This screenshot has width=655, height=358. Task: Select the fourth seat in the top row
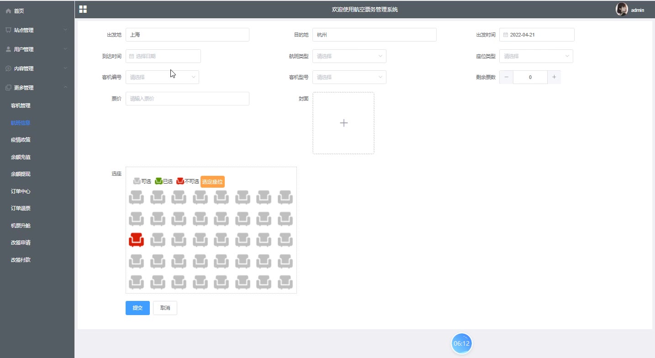point(200,197)
